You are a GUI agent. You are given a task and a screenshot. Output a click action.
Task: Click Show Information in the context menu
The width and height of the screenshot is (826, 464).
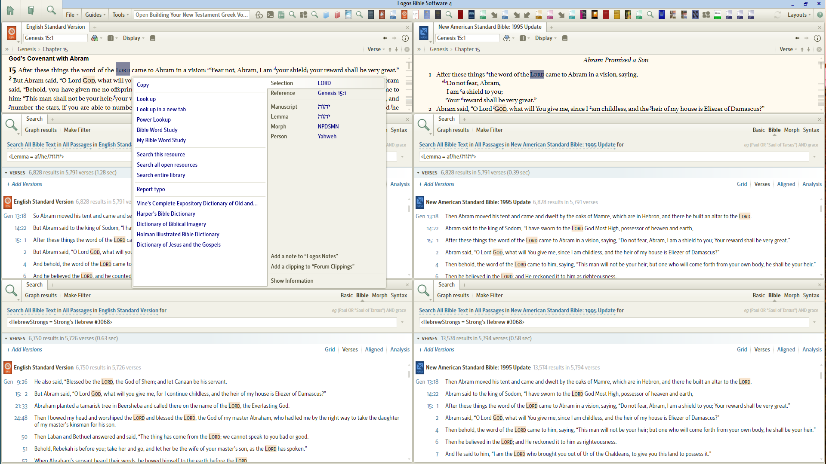[292, 281]
